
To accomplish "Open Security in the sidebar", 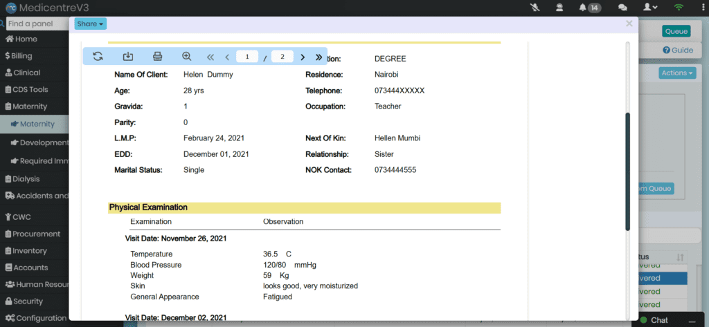I will pos(24,301).
